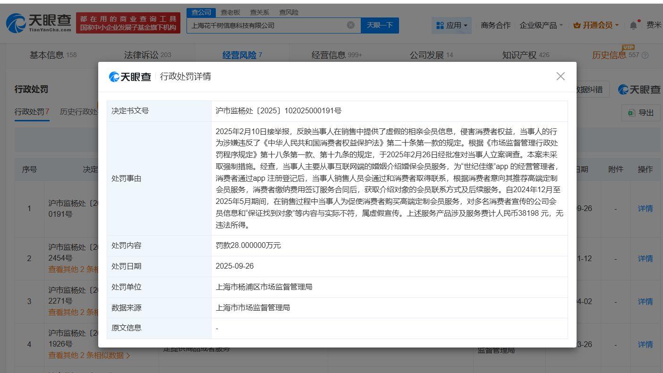Open 详情 for penalty row 2
663x373 pixels.
645,259
